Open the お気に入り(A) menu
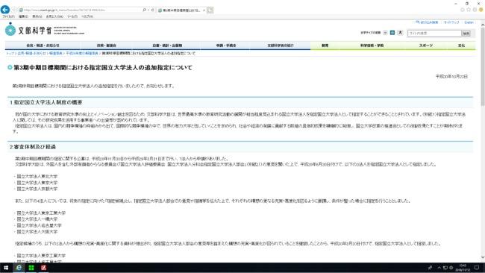This screenshot has height=273, width=485. (x=54, y=16)
